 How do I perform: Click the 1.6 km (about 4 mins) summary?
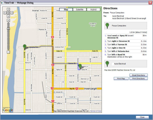click(x=138, y=32)
